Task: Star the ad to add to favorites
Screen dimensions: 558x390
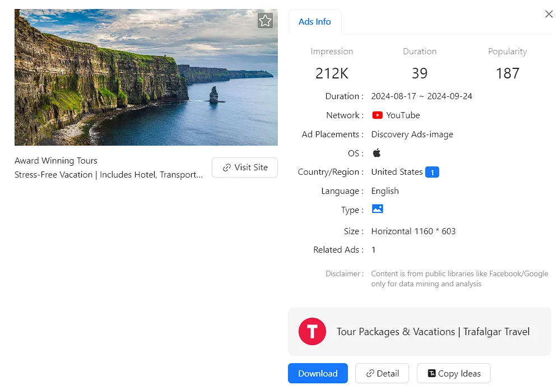Action: 265,21
